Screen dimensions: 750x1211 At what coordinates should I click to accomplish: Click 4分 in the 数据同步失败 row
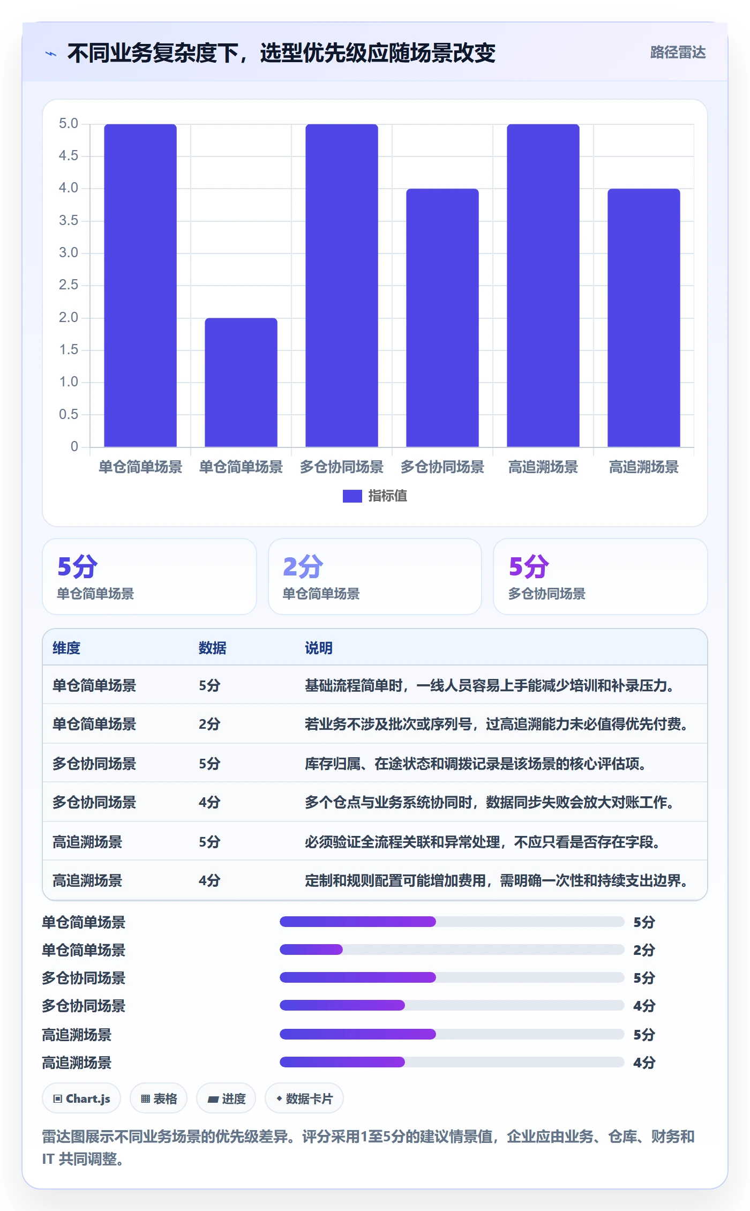coord(209,802)
